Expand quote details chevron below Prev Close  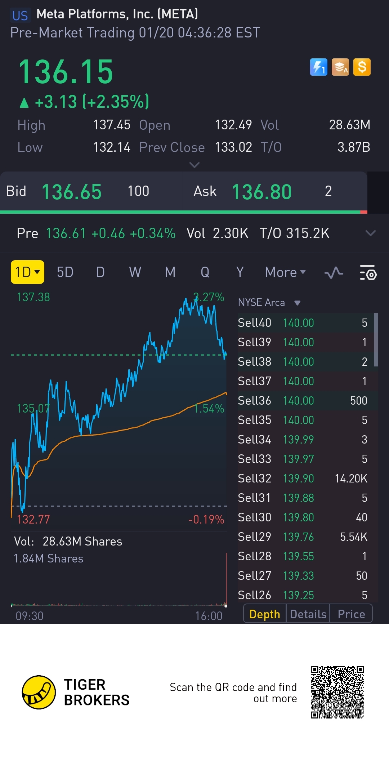(194, 165)
